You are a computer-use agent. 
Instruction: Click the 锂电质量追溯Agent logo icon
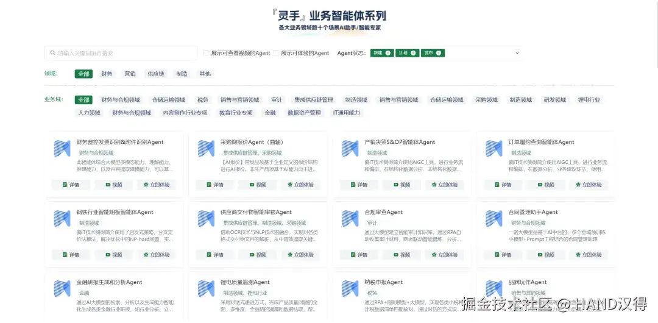pyautogui.click(x=206, y=288)
